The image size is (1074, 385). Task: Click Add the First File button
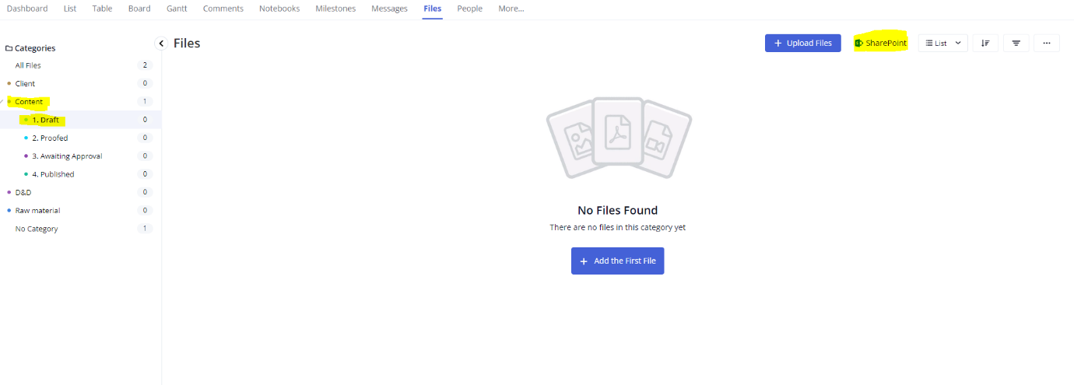[x=618, y=261]
